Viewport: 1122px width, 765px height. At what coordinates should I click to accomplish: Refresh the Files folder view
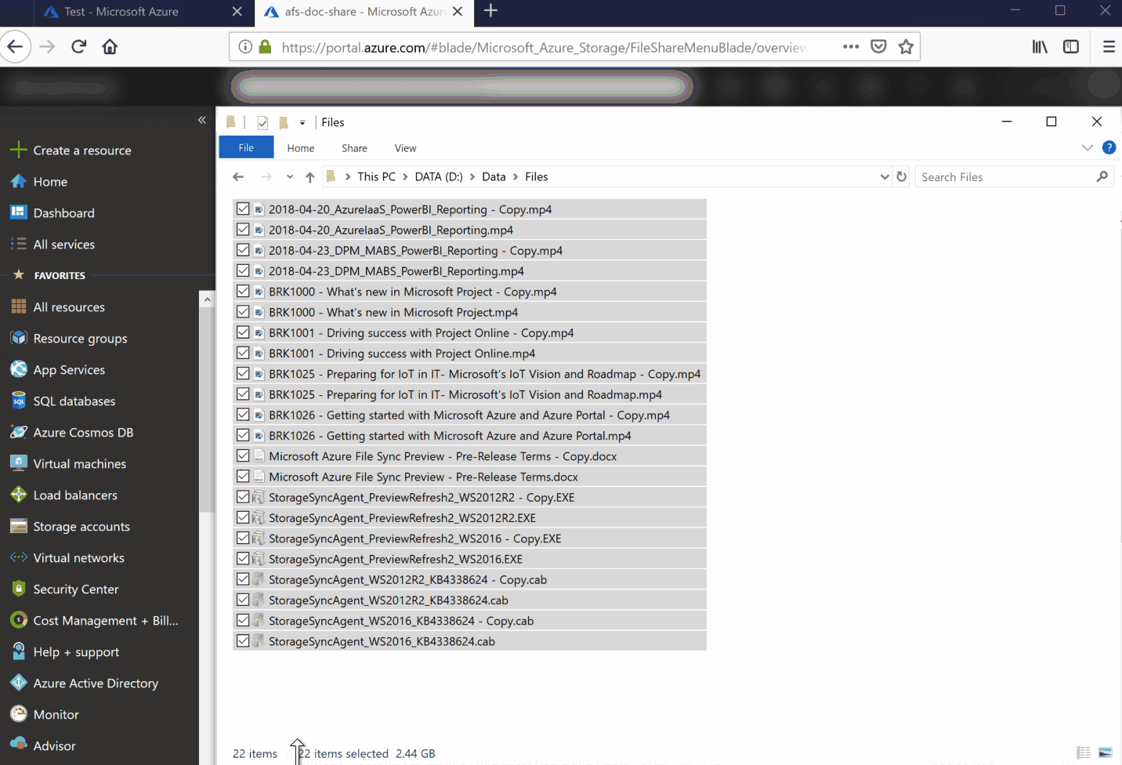point(901,176)
